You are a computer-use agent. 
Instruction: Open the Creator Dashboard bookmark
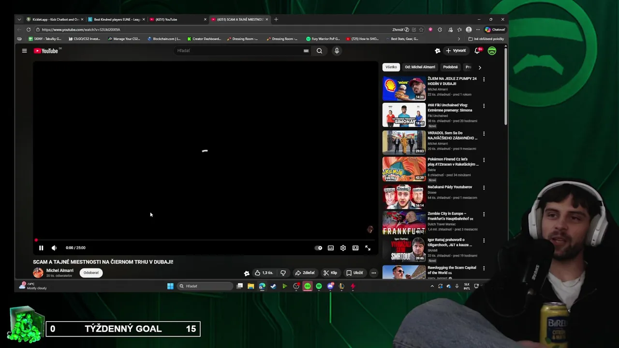204,39
